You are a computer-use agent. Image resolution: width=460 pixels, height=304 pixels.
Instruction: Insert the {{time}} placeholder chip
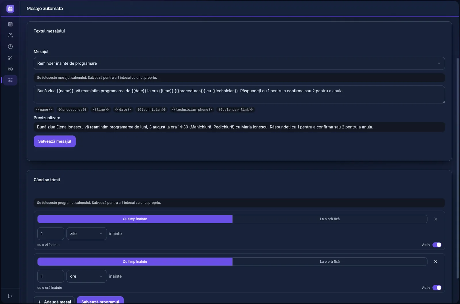[x=101, y=109]
